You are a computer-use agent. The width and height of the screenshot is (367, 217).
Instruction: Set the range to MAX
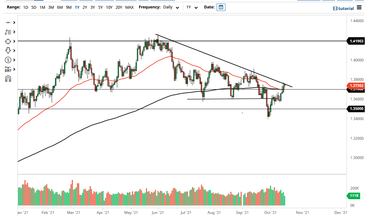coord(129,7)
